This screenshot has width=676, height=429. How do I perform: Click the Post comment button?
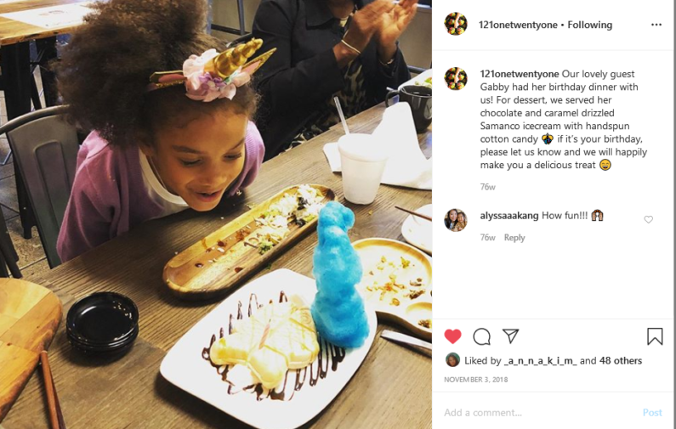click(x=652, y=413)
